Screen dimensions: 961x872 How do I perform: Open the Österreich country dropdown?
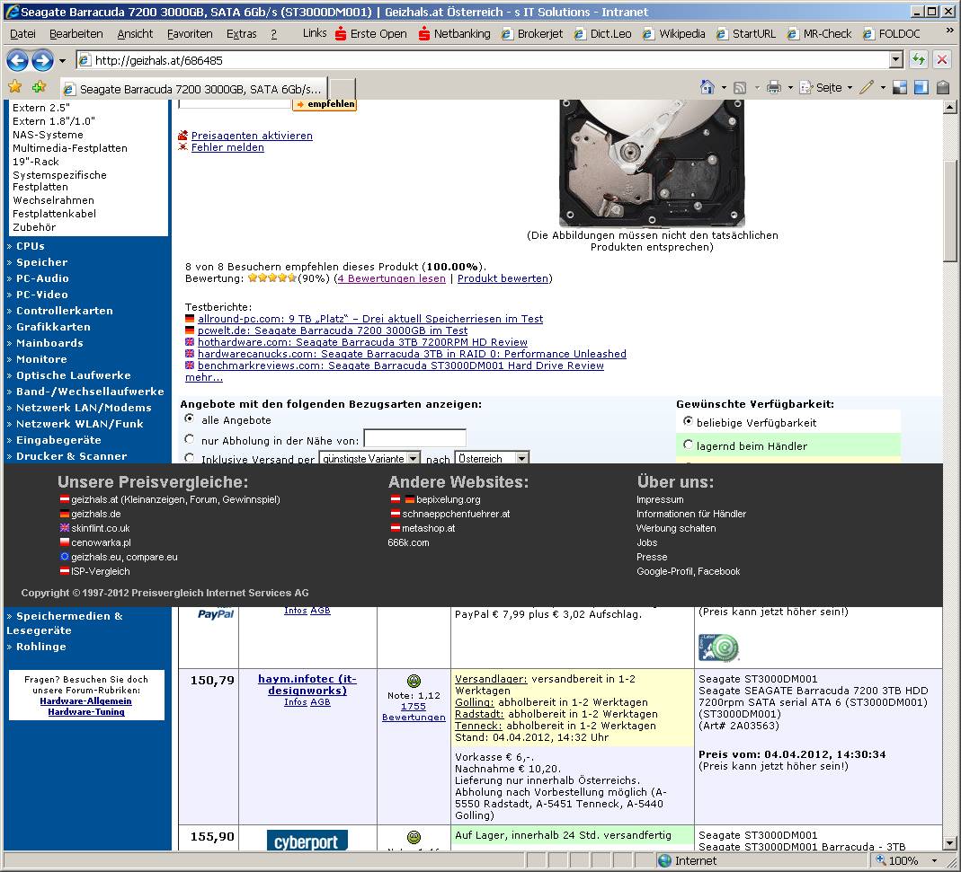[491, 458]
